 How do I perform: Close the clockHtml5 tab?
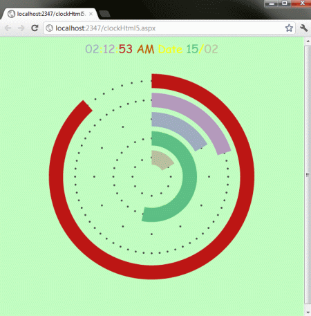91,14
